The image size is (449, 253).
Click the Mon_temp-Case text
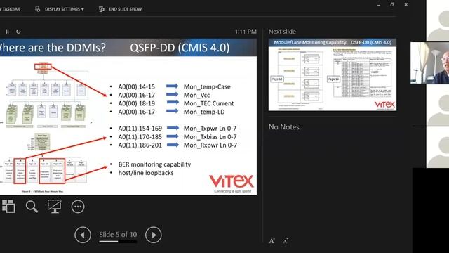coord(207,86)
